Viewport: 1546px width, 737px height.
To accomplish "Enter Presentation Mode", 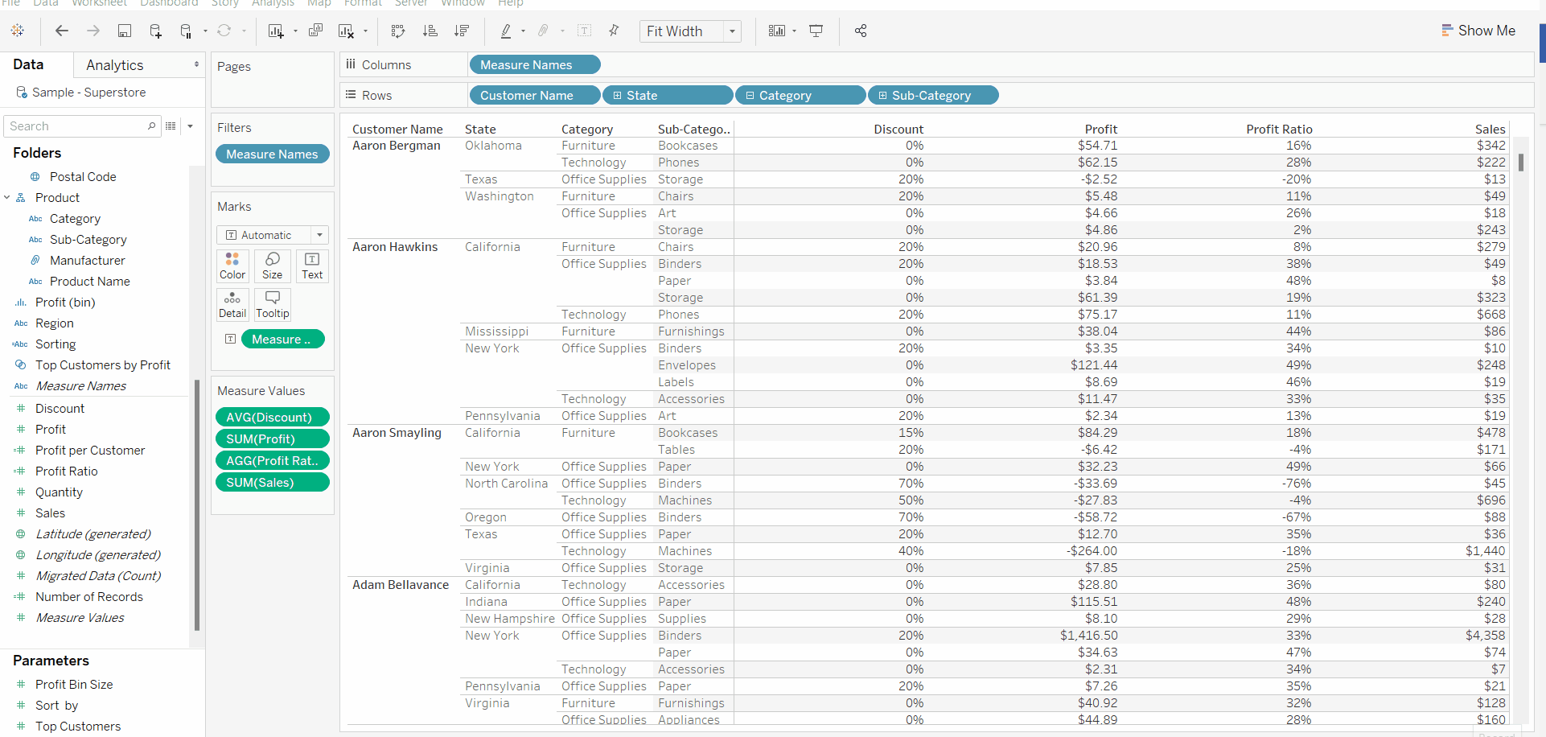I will point(816,31).
